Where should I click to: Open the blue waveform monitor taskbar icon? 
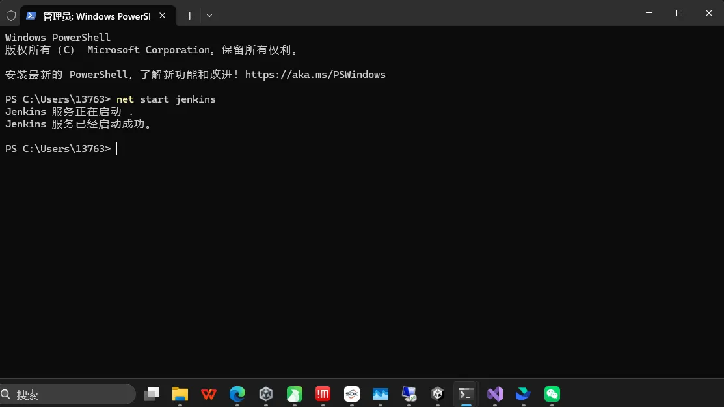click(x=381, y=394)
